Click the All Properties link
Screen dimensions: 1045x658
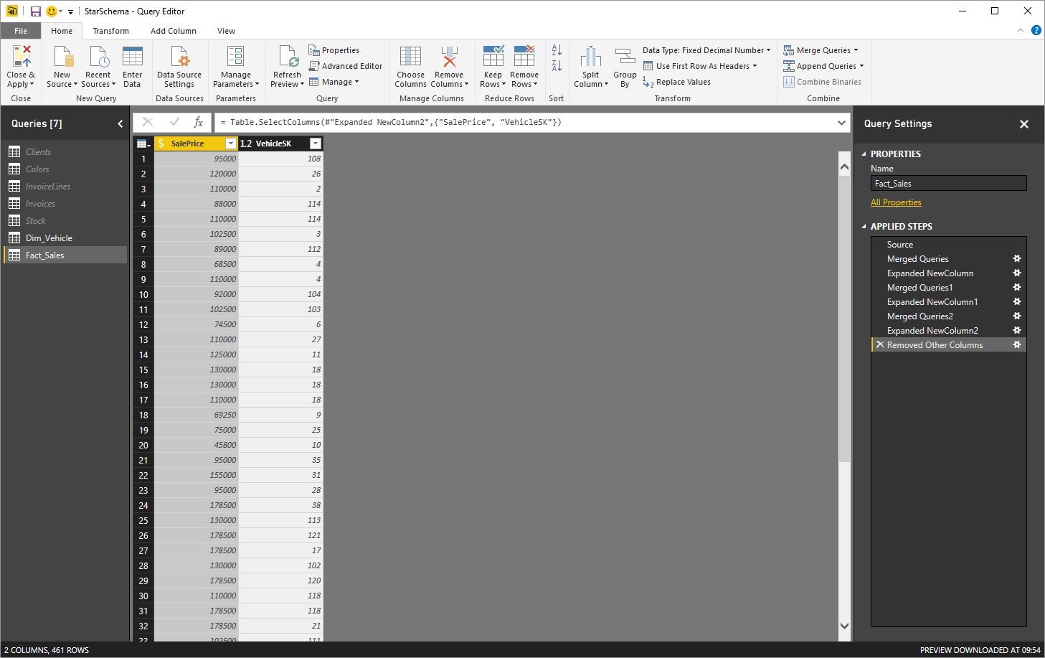pyautogui.click(x=896, y=202)
